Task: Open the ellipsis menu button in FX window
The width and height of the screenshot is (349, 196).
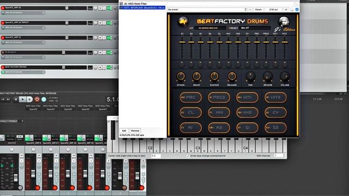Action: [297, 4]
